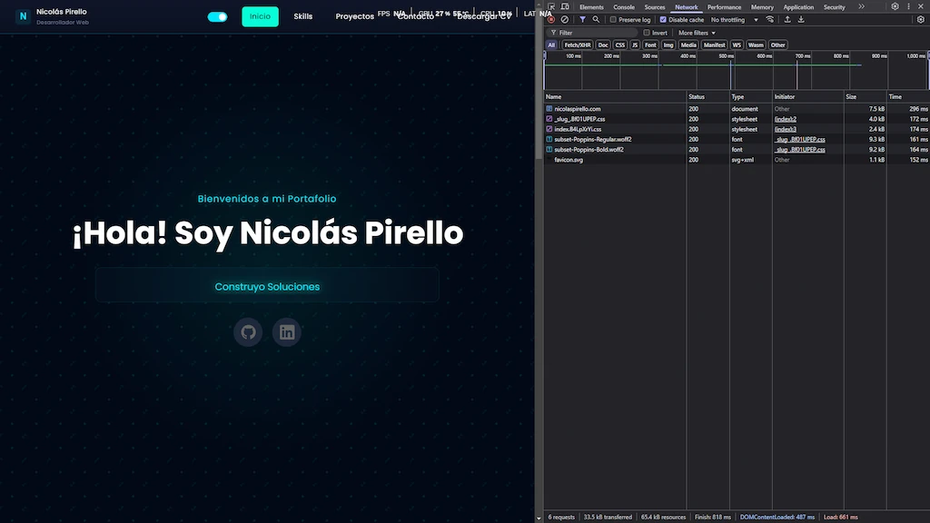
Task: Switch to the Console tab
Action: point(624,6)
